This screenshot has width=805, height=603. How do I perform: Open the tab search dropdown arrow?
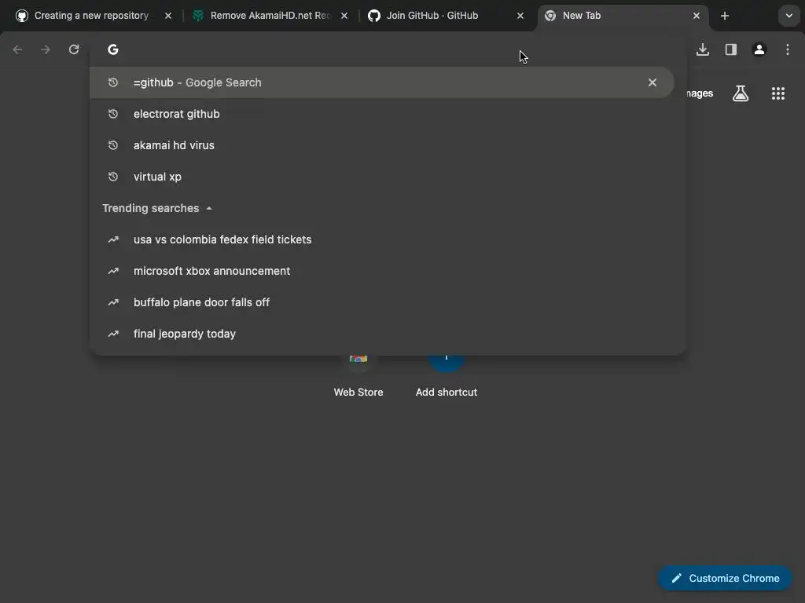pyautogui.click(x=788, y=16)
